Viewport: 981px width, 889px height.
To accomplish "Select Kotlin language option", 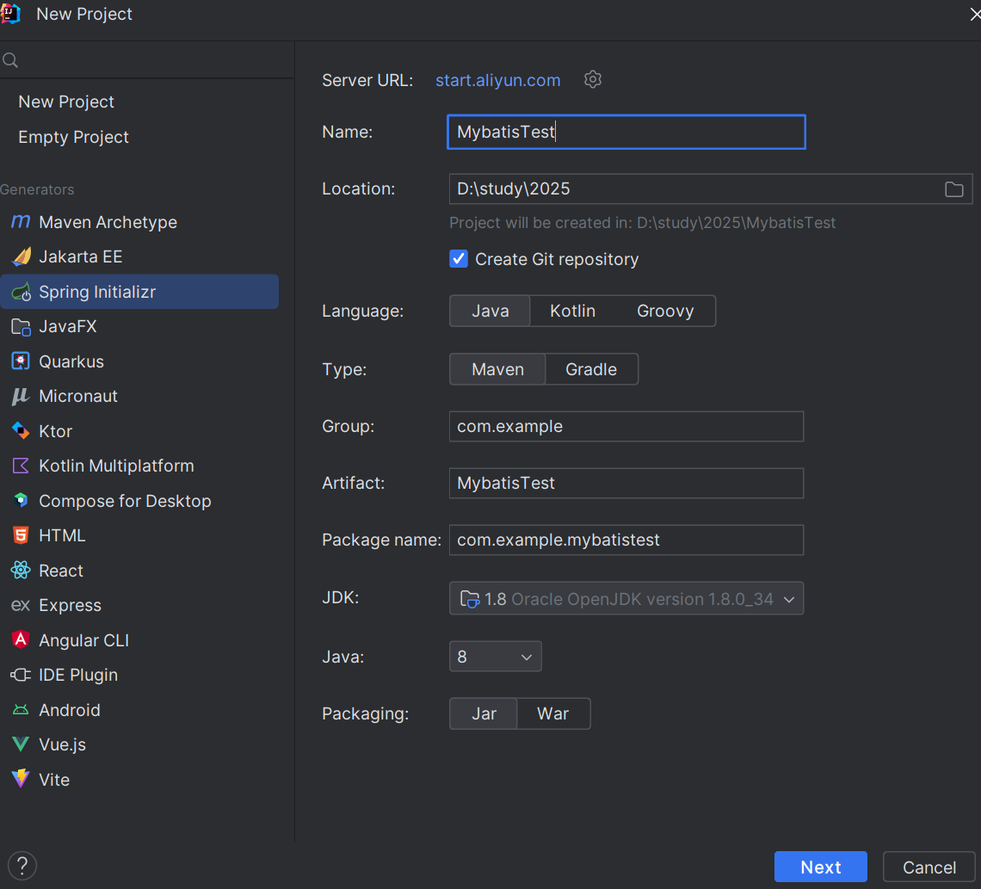I will (572, 311).
